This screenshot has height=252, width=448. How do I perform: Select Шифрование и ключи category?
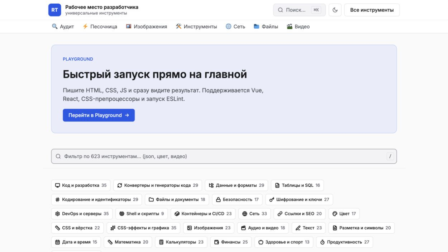tap(299, 199)
